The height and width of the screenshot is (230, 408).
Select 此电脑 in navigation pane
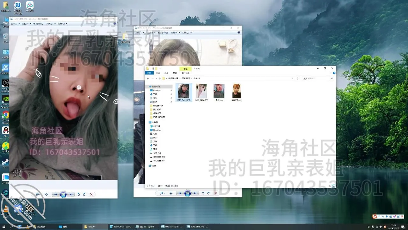tap(155, 122)
